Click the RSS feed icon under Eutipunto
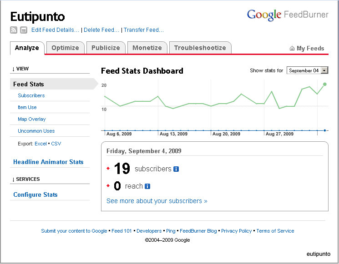The width and height of the screenshot is (339, 264). click(x=14, y=30)
